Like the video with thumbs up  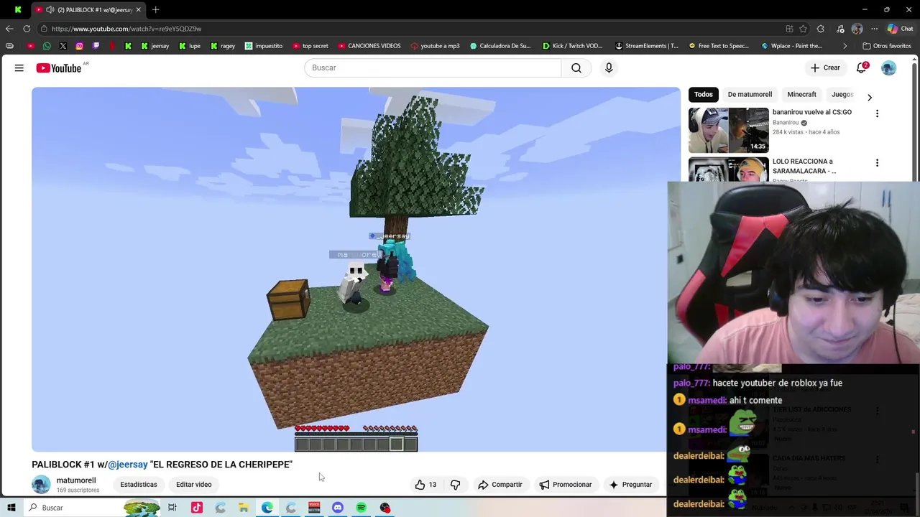pos(425,485)
